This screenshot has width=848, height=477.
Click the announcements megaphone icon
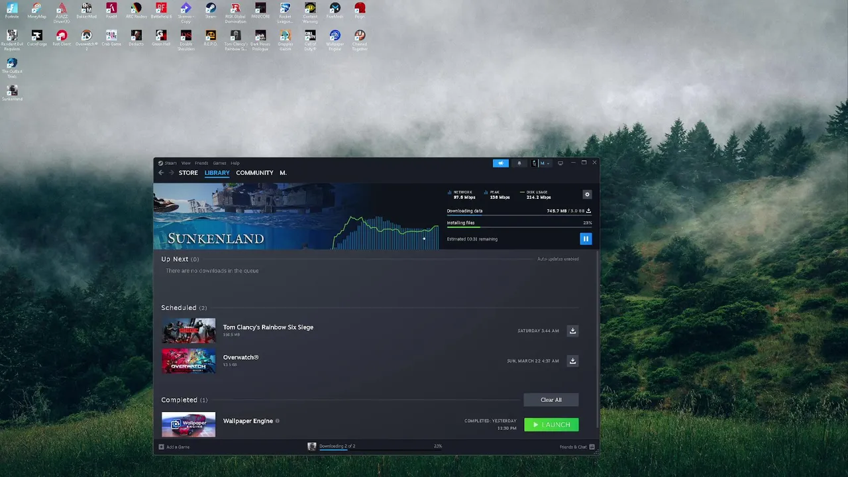tap(501, 163)
